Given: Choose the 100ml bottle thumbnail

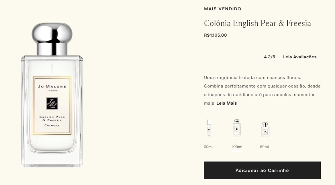Looking at the screenshot, I should [x=237, y=128].
